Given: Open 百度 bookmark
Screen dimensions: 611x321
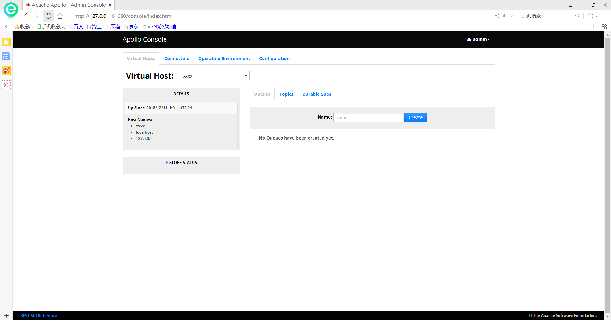Looking at the screenshot, I should pos(76,27).
